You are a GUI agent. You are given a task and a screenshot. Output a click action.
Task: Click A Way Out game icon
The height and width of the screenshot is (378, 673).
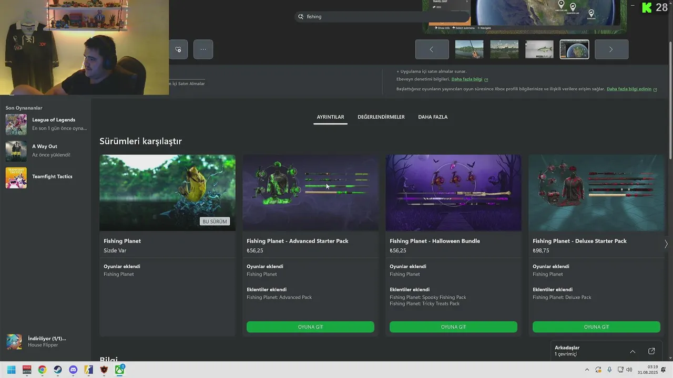[x=16, y=151]
